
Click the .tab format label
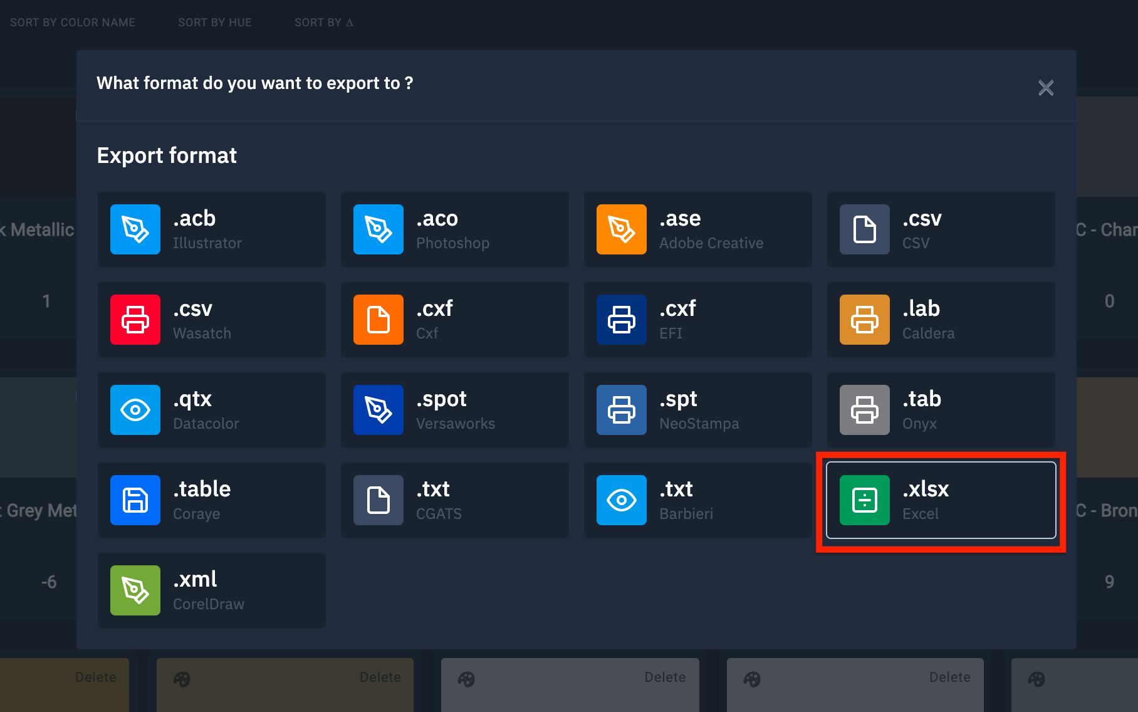(x=922, y=399)
